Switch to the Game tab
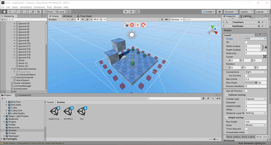Viewport: 271px width, 145px height. click(68, 16)
